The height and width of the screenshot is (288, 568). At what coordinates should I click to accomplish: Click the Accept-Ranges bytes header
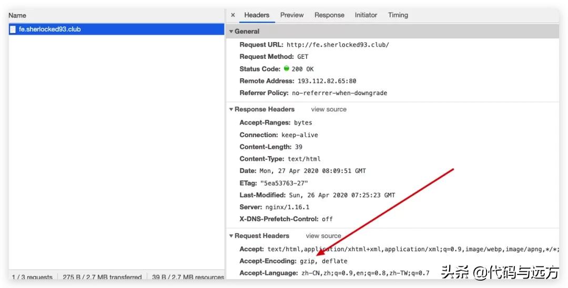tap(276, 122)
